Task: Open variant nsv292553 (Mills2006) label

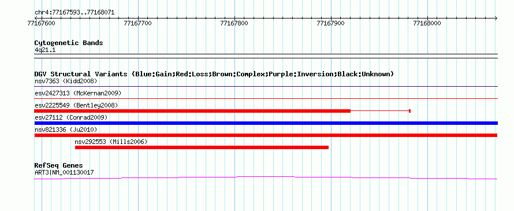Action: 111,142
